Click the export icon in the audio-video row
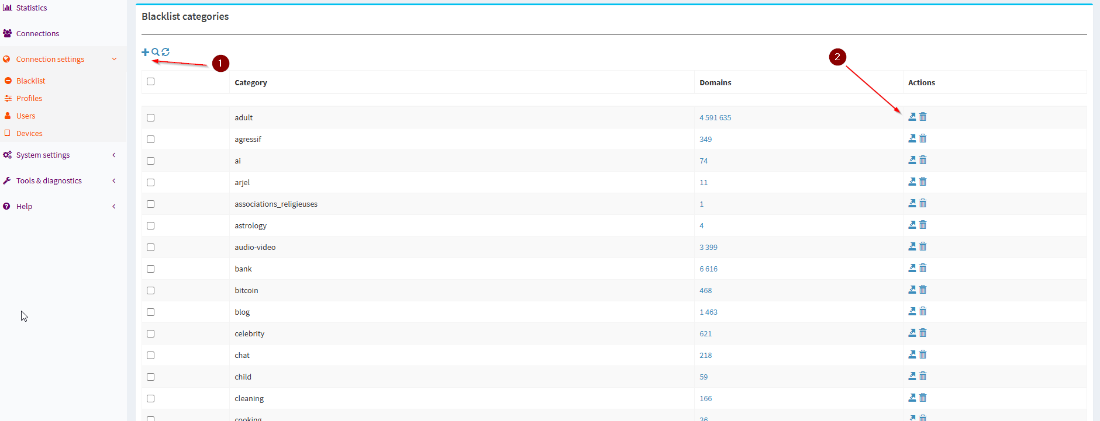The height and width of the screenshot is (421, 1100). (x=912, y=246)
